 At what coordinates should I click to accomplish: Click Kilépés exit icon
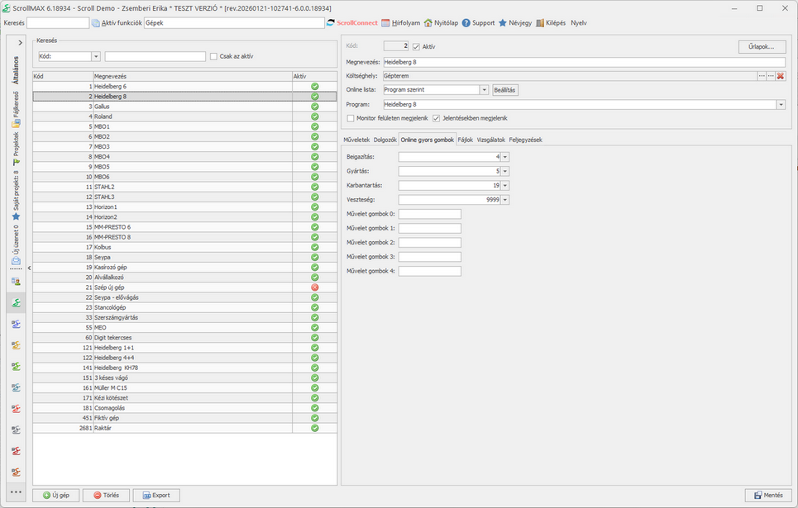point(540,23)
